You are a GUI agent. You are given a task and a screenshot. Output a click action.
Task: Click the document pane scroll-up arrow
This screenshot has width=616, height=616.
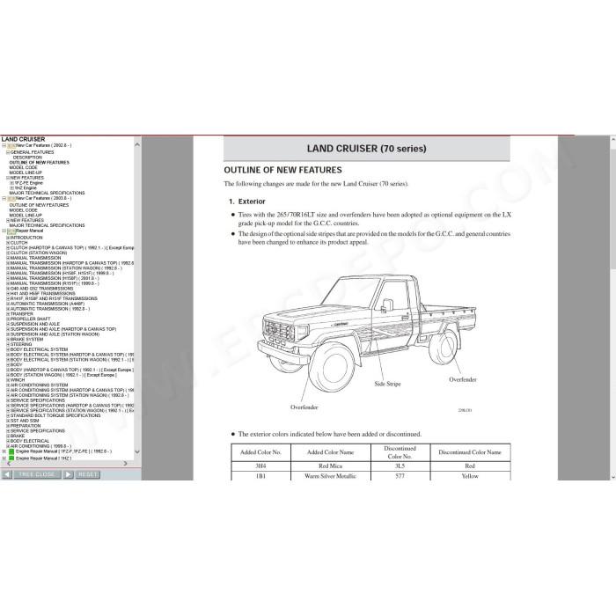[612, 139]
